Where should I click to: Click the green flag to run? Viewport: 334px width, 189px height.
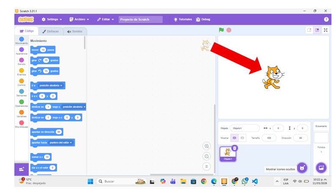[221, 30]
